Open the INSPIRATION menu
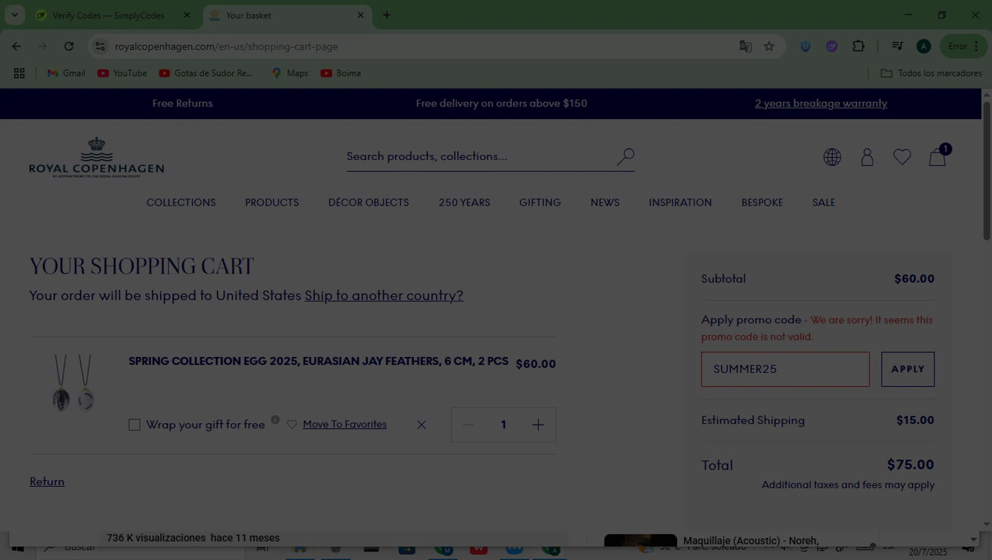992x560 pixels. click(x=680, y=202)
